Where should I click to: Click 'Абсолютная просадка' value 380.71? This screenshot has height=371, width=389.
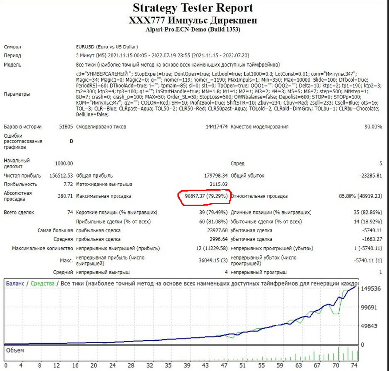pyautogui.click(x=65, y=196)
